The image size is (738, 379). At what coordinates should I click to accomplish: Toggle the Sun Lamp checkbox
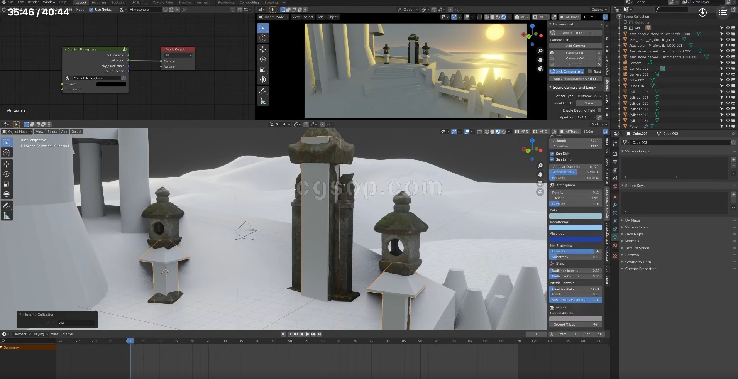pos(552,159)
